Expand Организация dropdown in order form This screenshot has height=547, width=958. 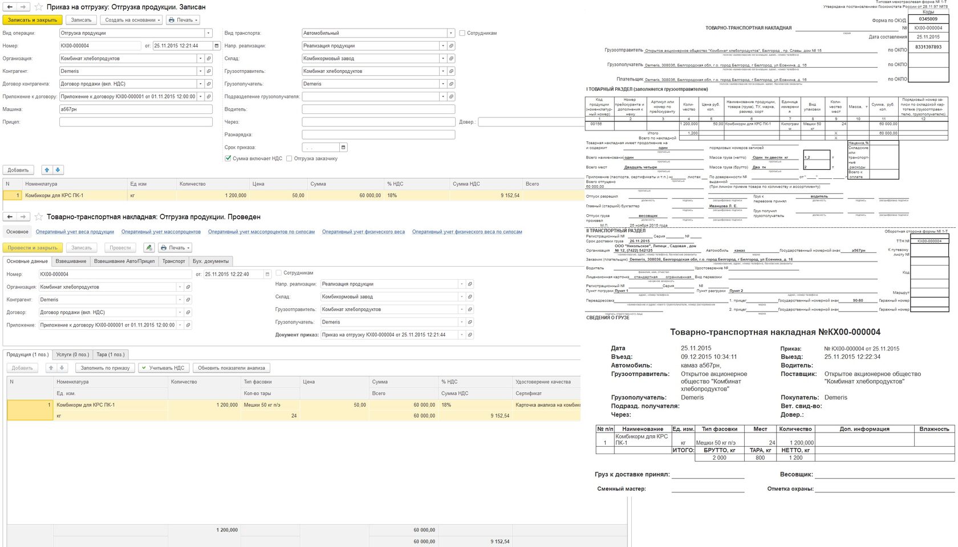click(x=200, y=58)
